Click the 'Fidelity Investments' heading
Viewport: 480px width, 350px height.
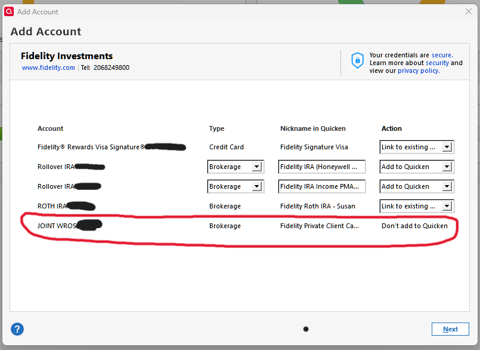[67, 56]
